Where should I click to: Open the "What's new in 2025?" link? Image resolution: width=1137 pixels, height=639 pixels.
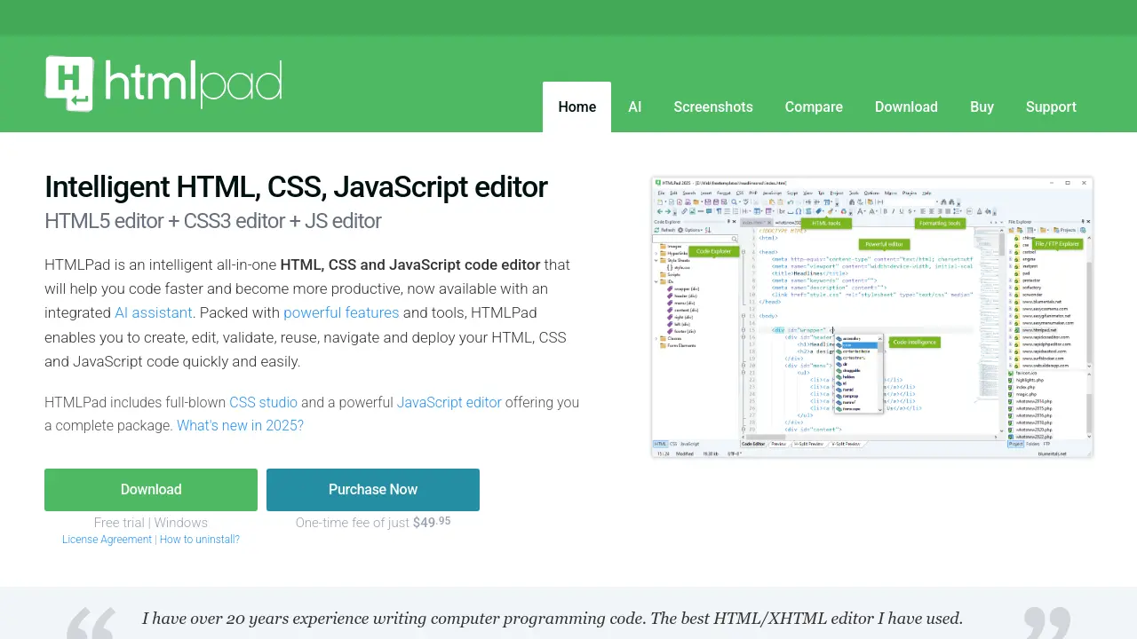[240, 425]
